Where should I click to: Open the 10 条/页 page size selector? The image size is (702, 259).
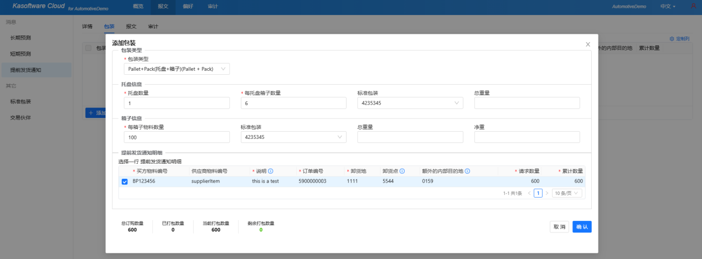point(568,193)
